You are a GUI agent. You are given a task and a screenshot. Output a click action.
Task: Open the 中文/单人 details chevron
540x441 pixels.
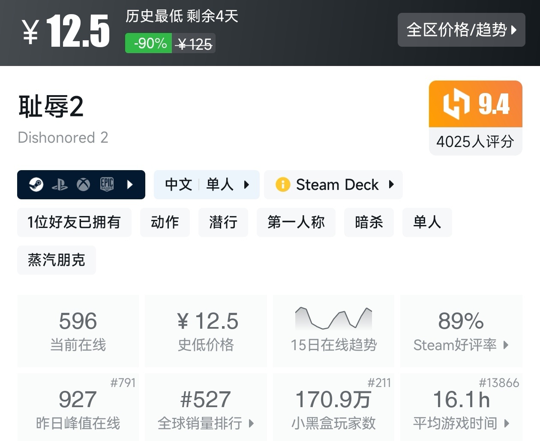pyautogui.click(x=247, y=185)
